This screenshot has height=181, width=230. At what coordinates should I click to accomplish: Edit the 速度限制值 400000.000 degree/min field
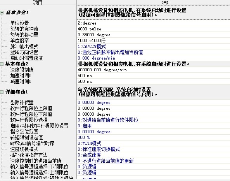(x=153, y=70)
